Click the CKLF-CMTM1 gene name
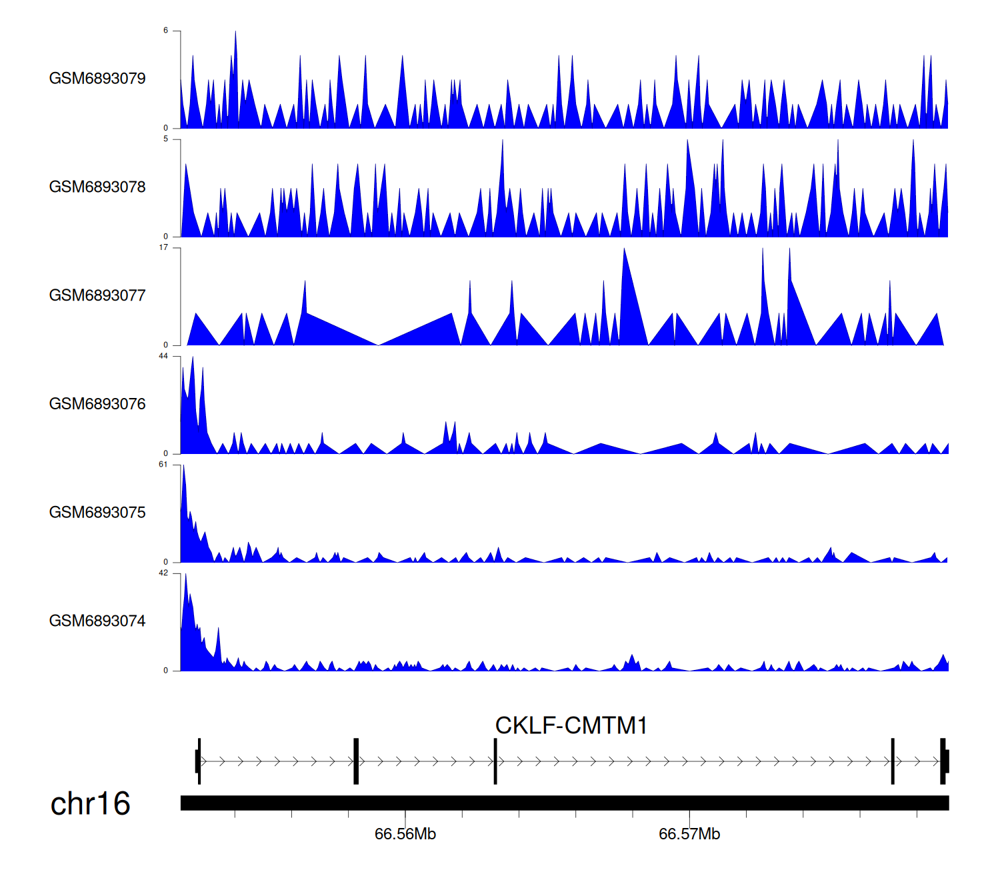This screenshot has width=1000, height=880. point(571,725)
